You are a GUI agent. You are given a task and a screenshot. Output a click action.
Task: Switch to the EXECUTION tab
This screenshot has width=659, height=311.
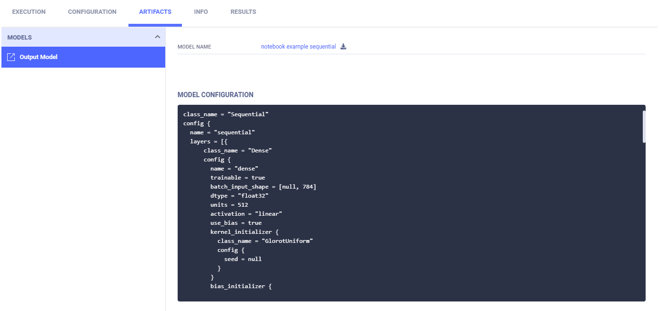click(29, 12)
